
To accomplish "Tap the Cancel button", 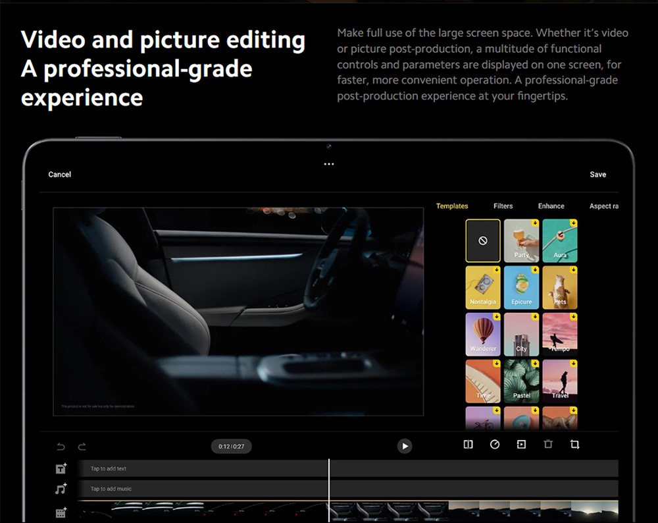I will click(x=59, y=175).
